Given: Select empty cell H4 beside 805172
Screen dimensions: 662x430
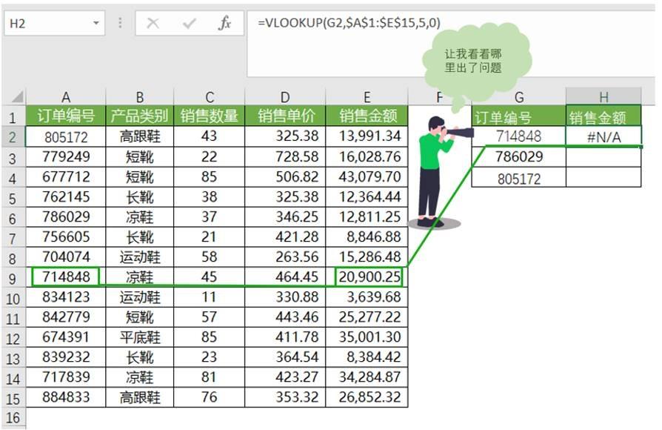Looking at the screenshot, I should coord(604,177).
